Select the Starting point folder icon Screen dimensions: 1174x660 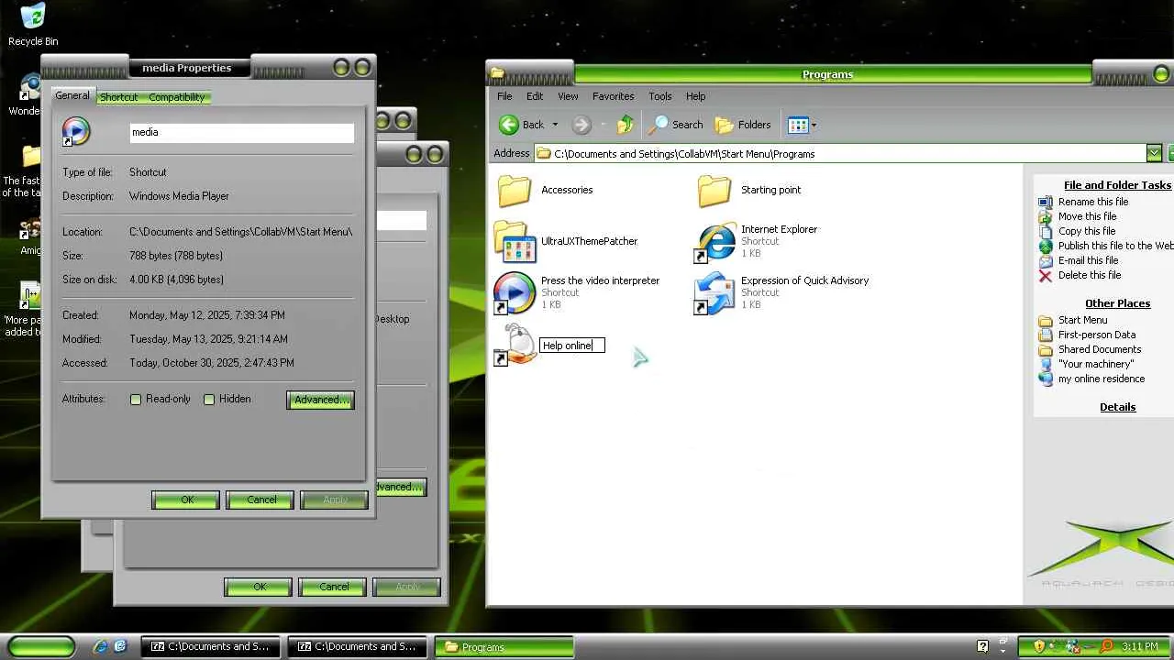tap(714, 190)
